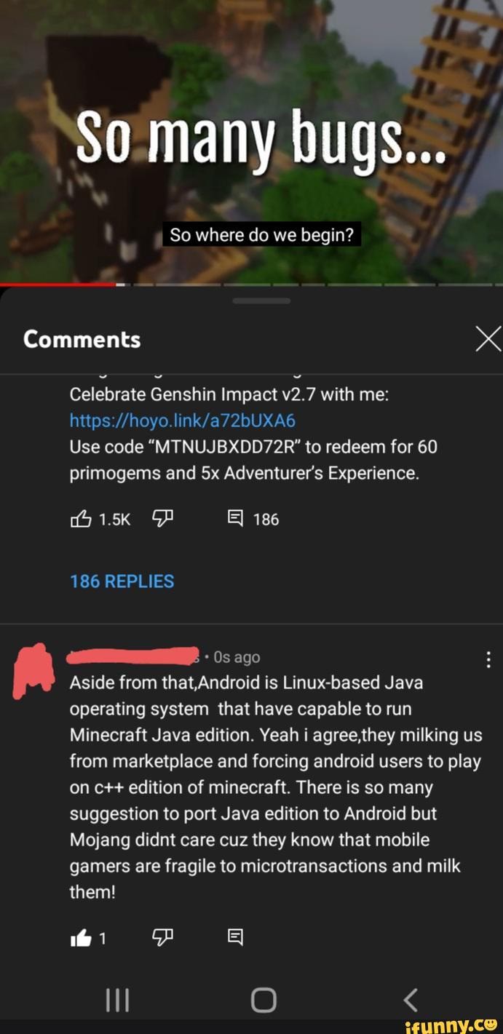
Task: Tap the So where do we begin caption
Action: point(261,236)
